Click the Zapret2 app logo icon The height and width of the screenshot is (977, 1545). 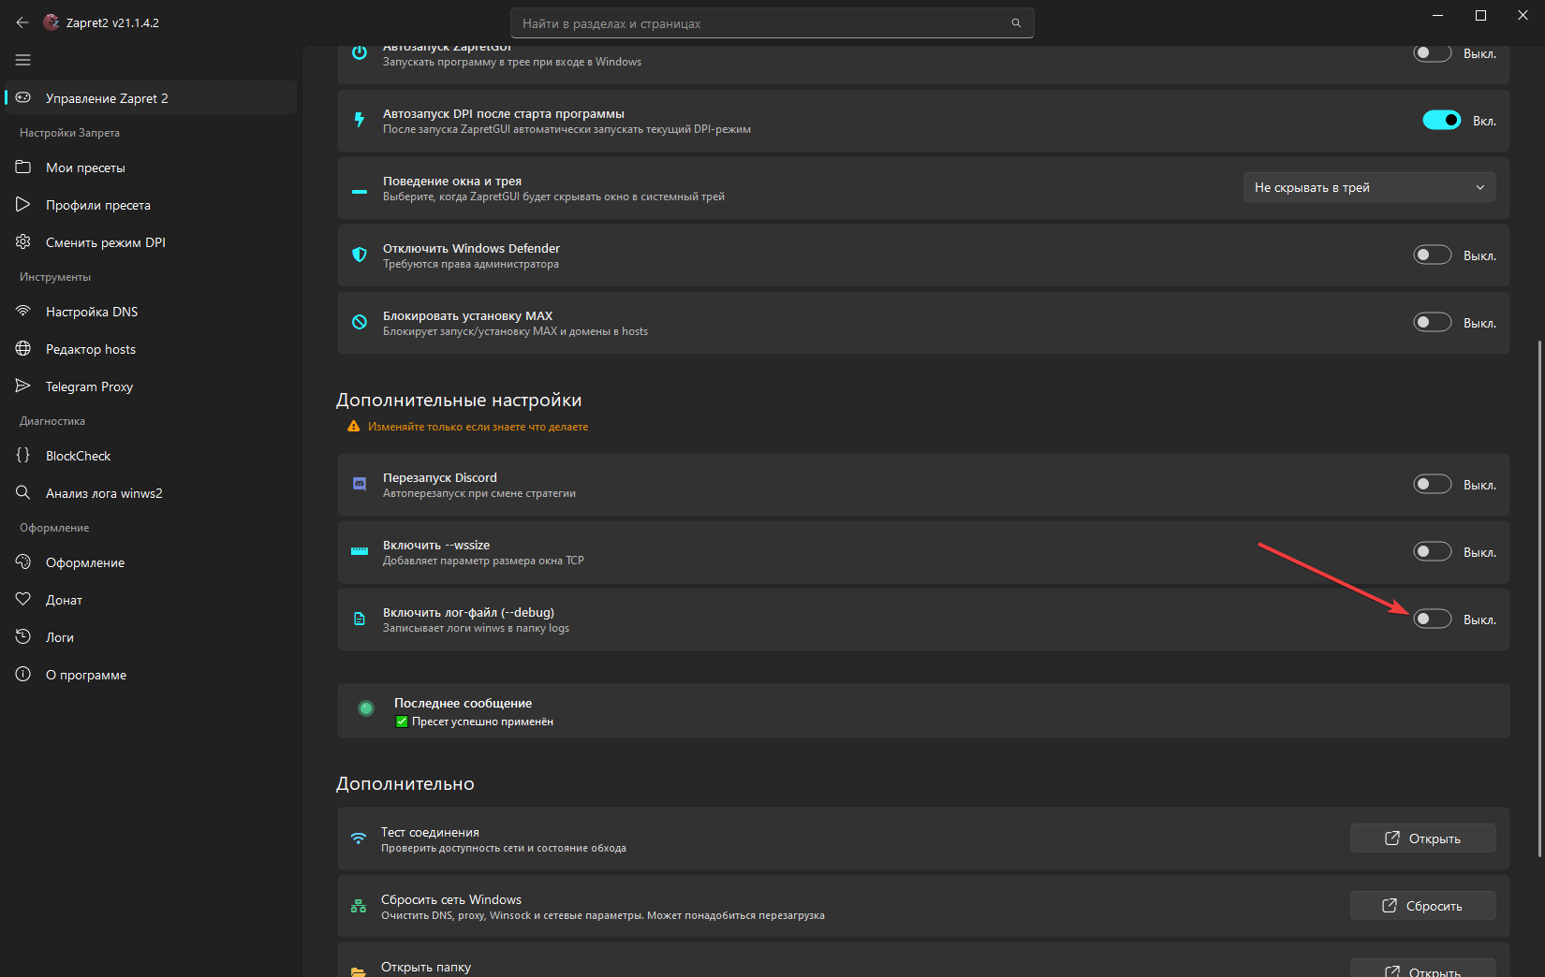click(x=51, y=22)
